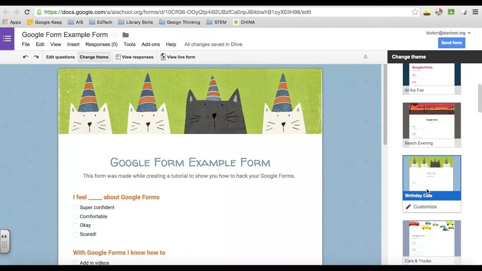The image size is (482, 271).
Task: Open the CHINA bookmark
Action: coord(244,22)
